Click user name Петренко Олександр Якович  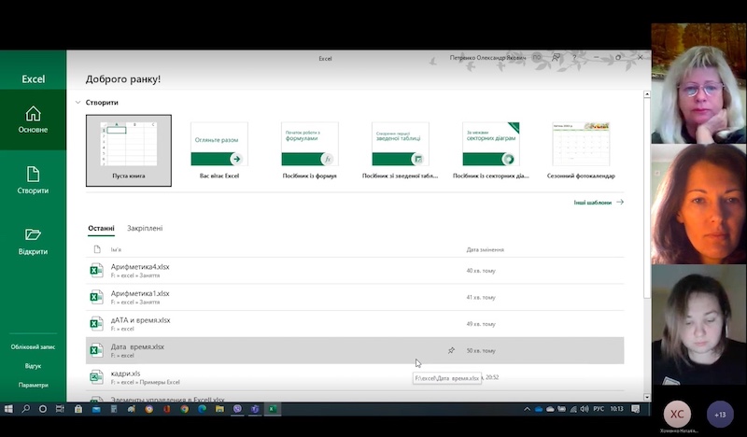pyautogui.click(x=487, y=58)
